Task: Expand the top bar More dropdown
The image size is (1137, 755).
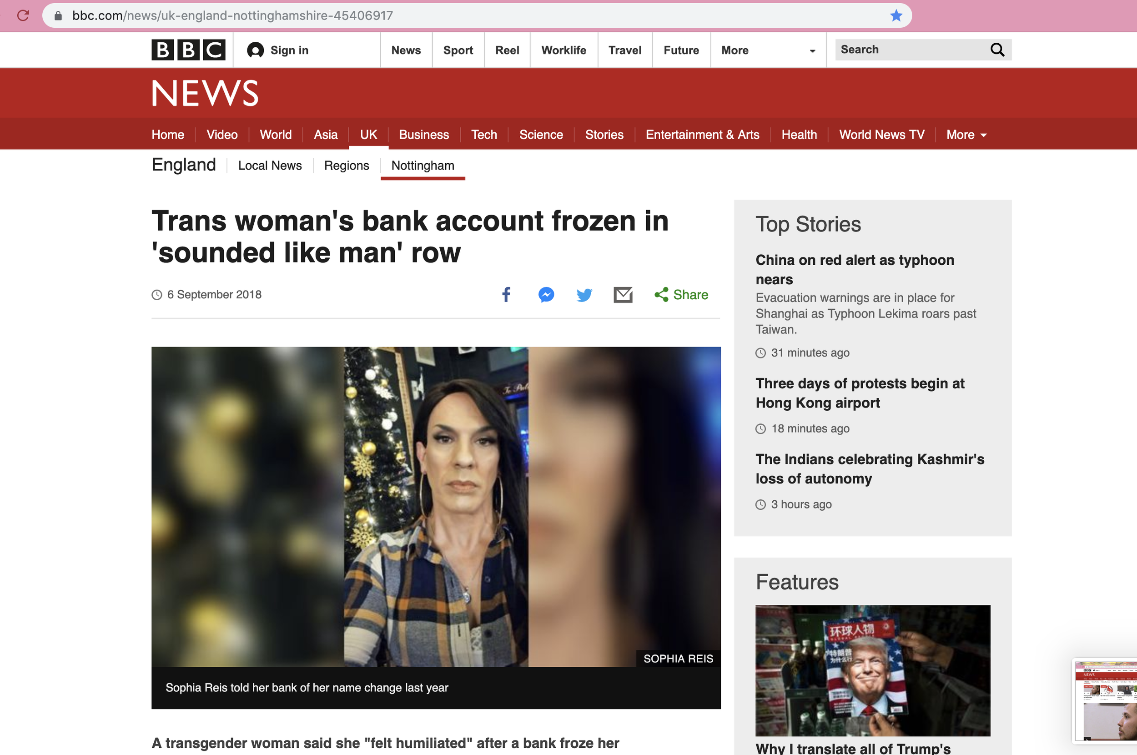Action: (x=768, y=50)
